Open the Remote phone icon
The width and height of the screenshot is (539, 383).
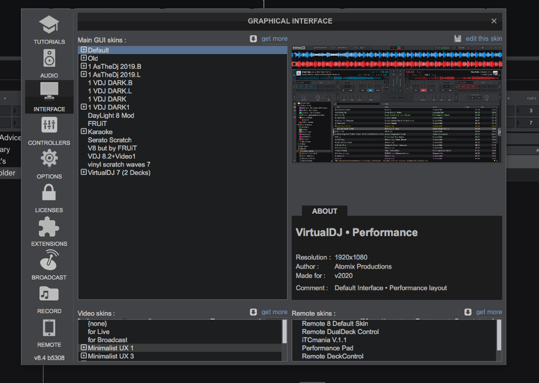click(x=49, y=328)
